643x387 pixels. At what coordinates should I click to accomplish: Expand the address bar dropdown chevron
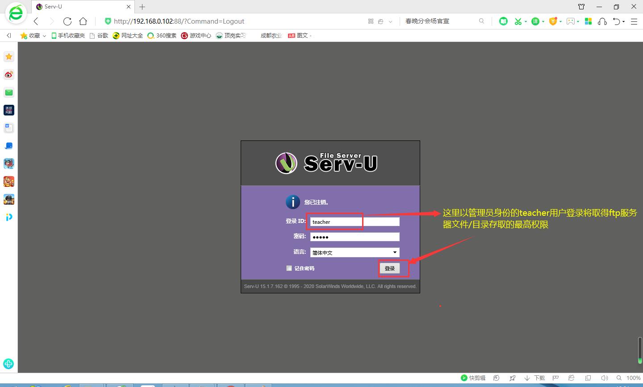click(391, 21)
